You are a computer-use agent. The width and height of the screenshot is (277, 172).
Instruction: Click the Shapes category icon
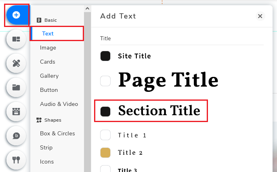pos(39,120)
